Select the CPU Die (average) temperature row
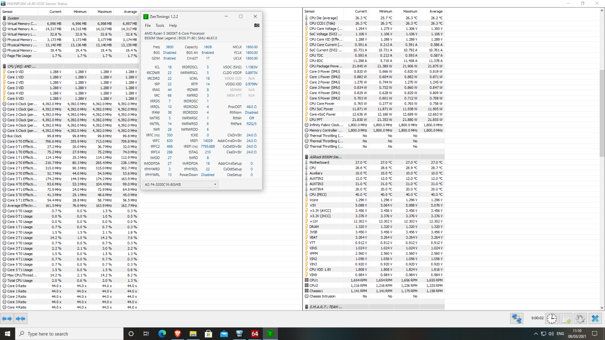This screenshot has width=605, height=340. 374,18
